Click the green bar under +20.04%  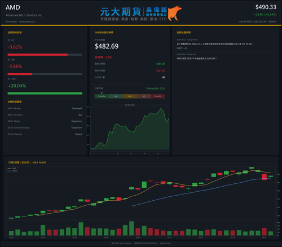tap(45, 94)
